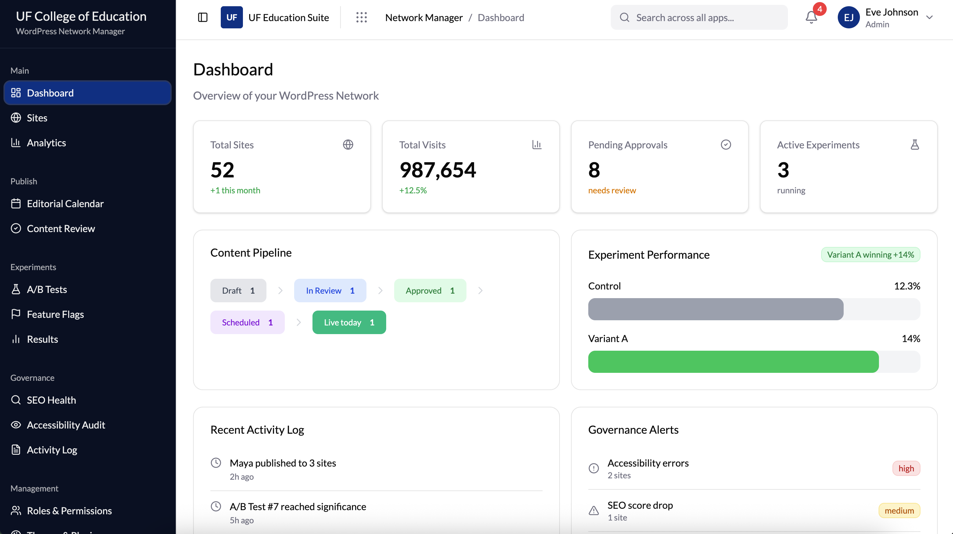Click the Analytics chart icon in sidebar
The width and height of the screenshot is (953, 534).
pos(16,142)
